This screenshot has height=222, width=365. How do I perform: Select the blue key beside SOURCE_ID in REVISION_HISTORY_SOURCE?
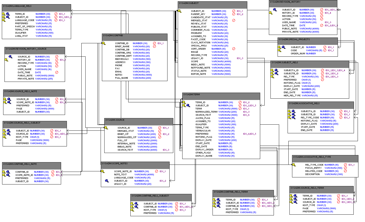(11, 57)
